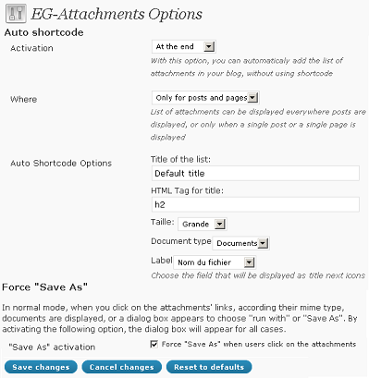
Task: Open the Document type "Documents" dropdown
Action: (240, 243)
